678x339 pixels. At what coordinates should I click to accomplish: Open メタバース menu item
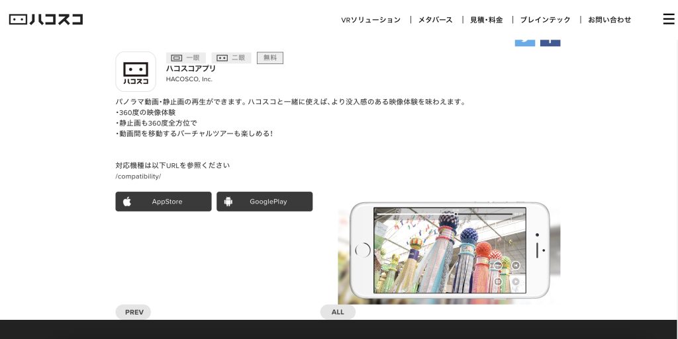(x=436, y=20)
